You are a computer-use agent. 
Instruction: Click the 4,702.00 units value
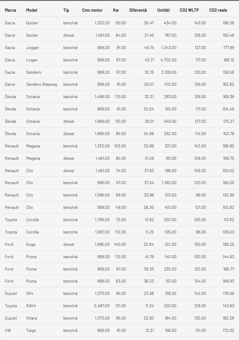click(x=169, y=60)
